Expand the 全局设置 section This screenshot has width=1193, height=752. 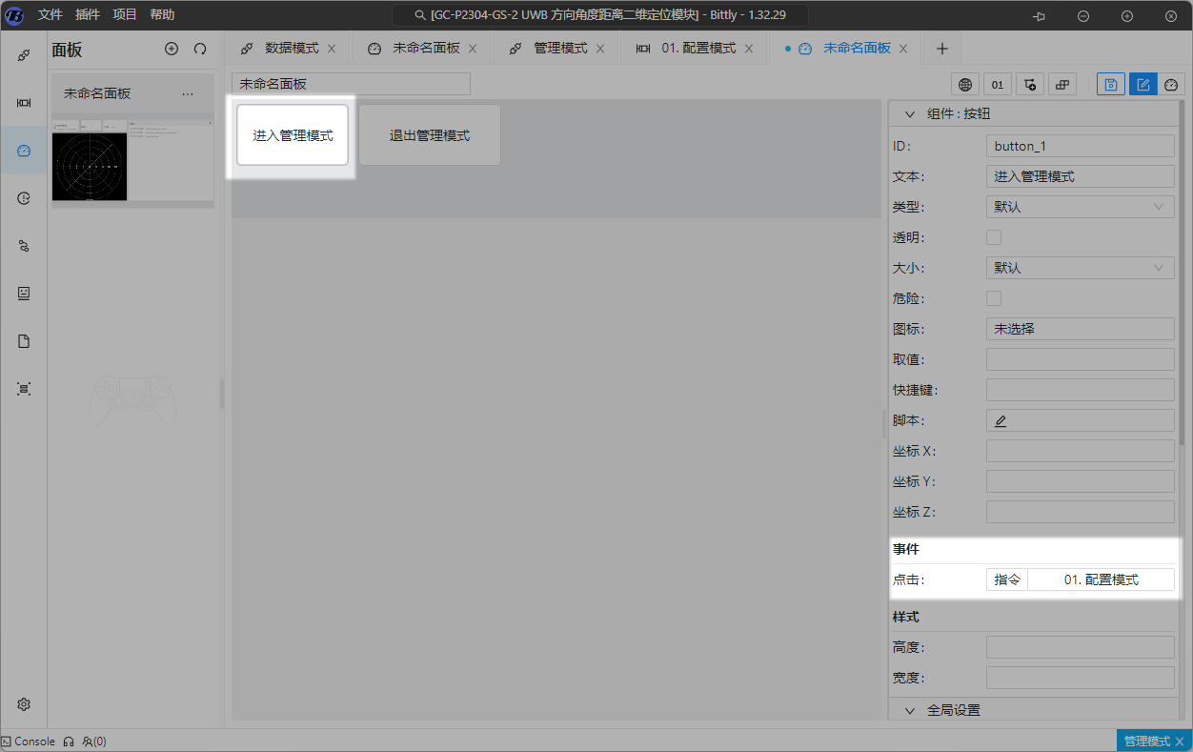909,710
